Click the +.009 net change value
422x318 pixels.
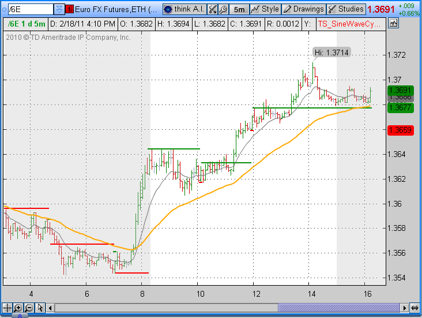click(406, 6)
